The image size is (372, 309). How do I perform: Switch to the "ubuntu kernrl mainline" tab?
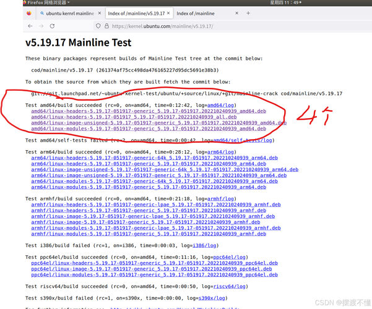67,13
